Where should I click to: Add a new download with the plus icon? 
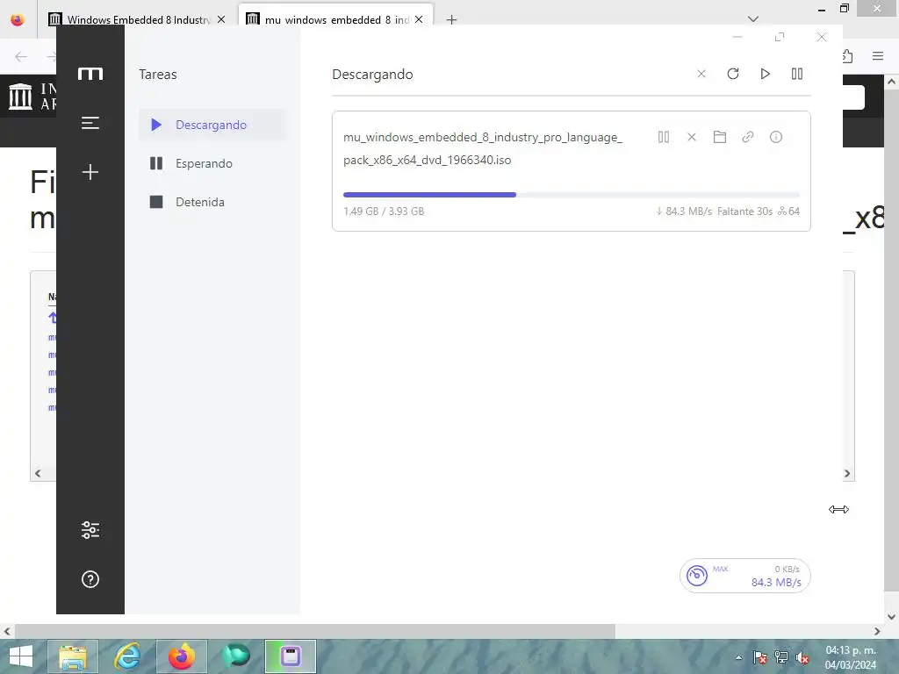click(90, 172)
